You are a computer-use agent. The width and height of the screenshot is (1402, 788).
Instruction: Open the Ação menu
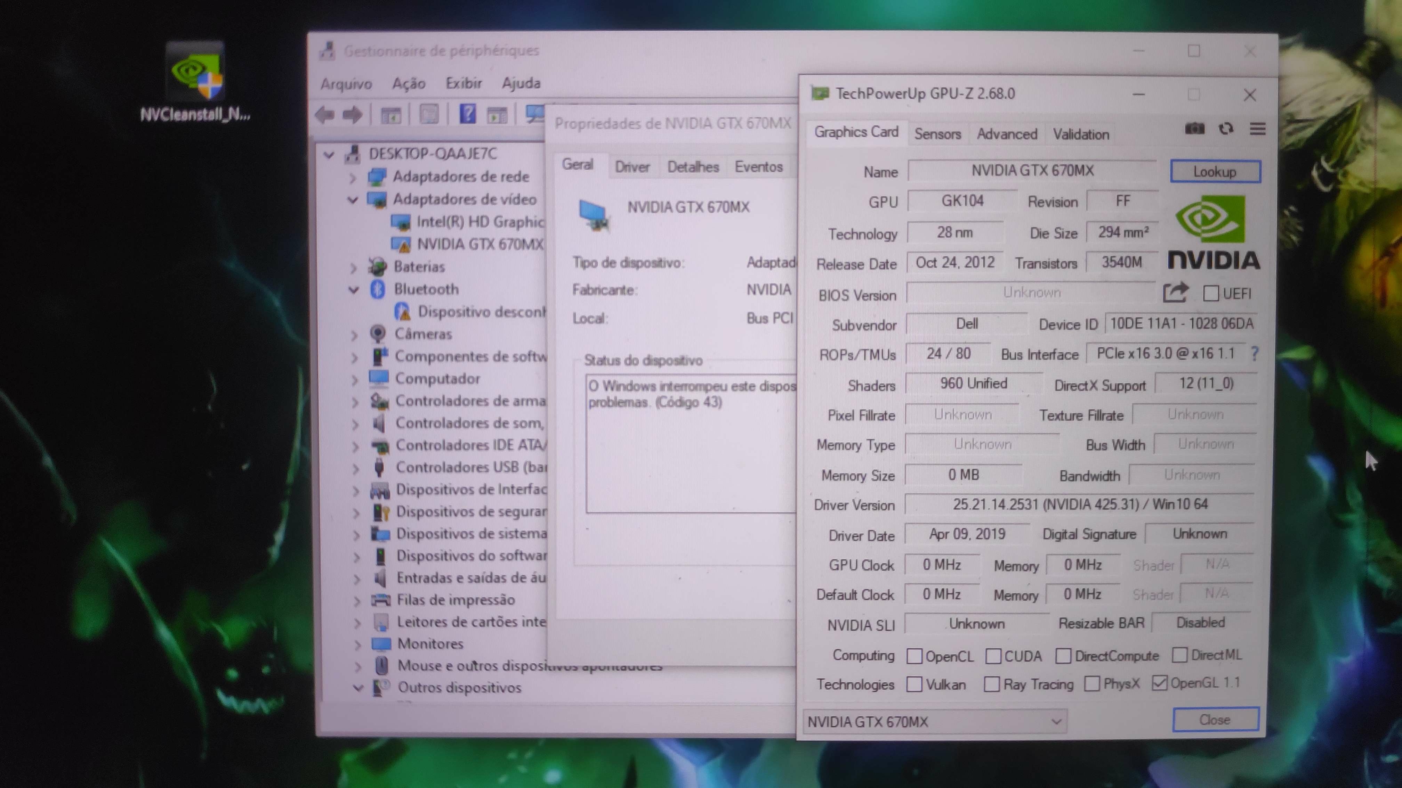pos(408,83)
